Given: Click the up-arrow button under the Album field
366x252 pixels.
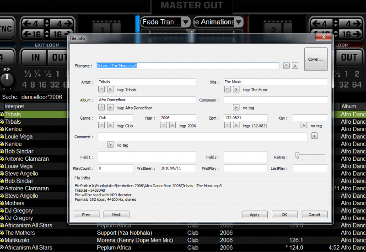Looking at the screenshot, I should point(102,107).
